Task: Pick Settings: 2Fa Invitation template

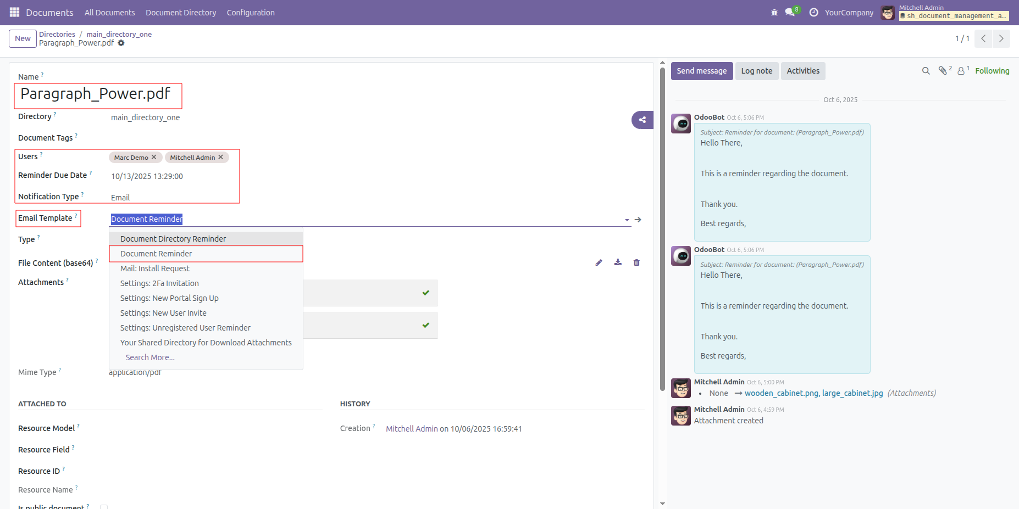Action: [x=206, y=283]
